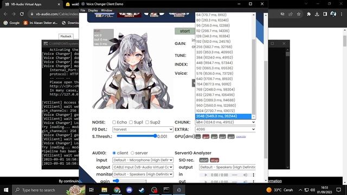Choose 512 (1365.3 ms) chunk option
The width and height of the screenshot is (347, 195).
(x=223, y=68)
